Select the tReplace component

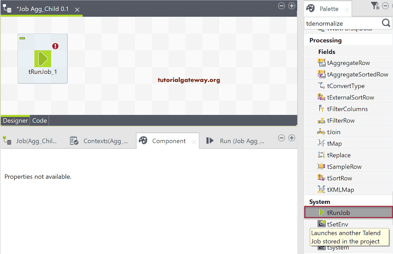click(338, 155)
